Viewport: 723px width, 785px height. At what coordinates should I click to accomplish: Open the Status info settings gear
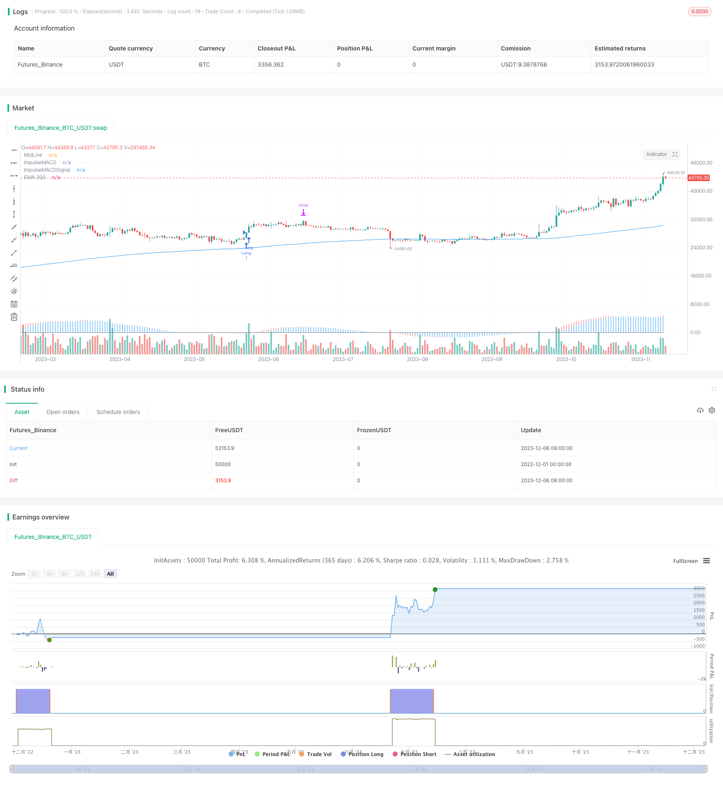coord(712,410)
